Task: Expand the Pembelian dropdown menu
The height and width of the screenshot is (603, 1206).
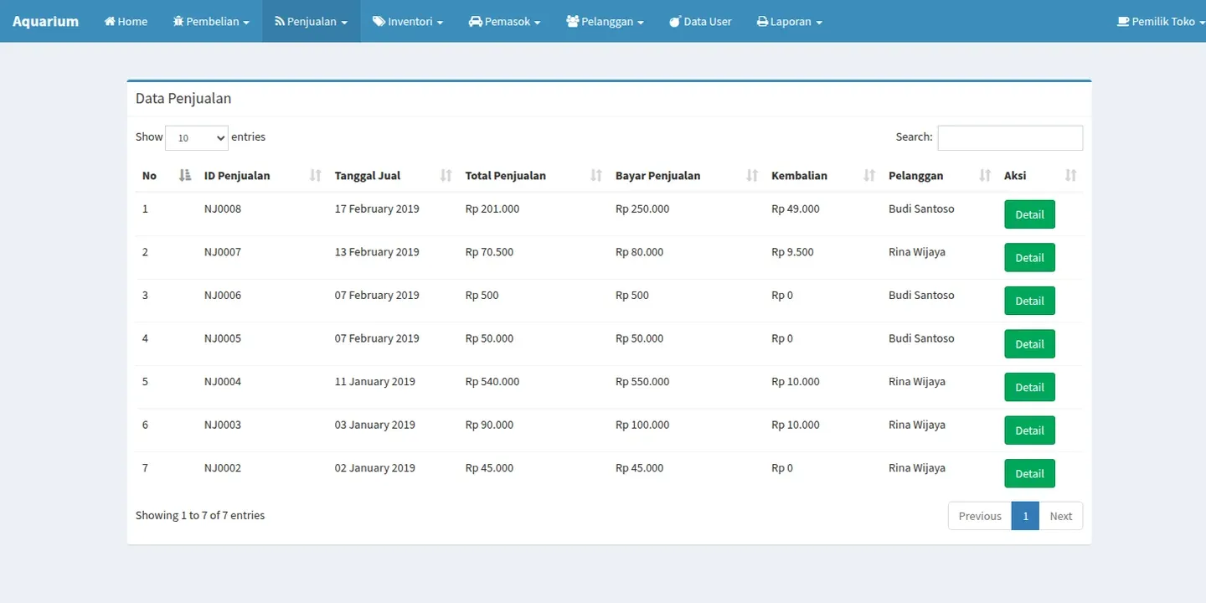Action: (211, 21)
